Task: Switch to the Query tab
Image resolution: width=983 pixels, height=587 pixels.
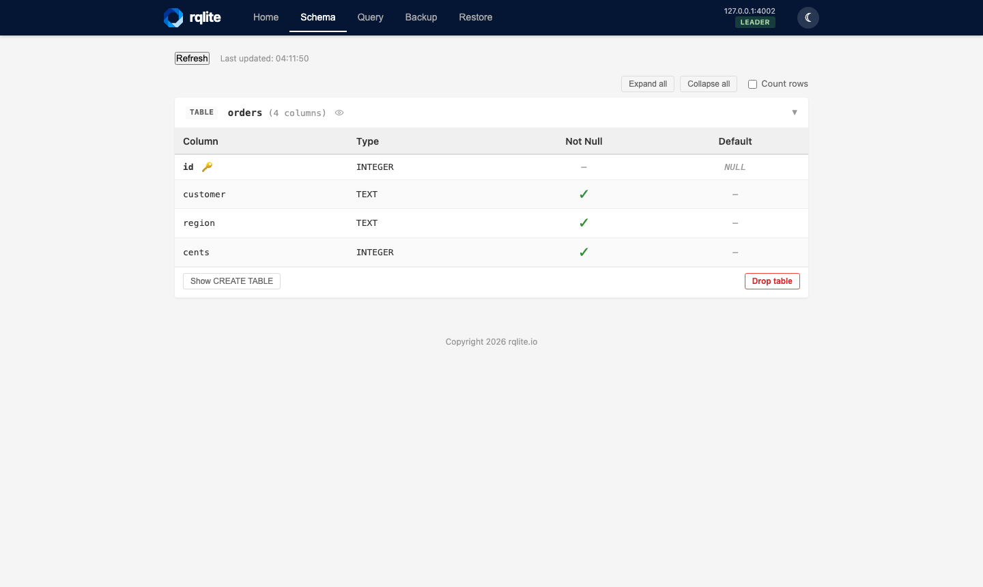Action: (371, 17)
